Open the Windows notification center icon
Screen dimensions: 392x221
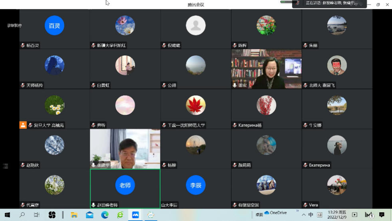(x=382, y=215)
